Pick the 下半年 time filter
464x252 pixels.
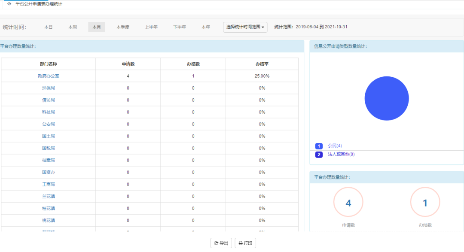click(x=179, y=27)
